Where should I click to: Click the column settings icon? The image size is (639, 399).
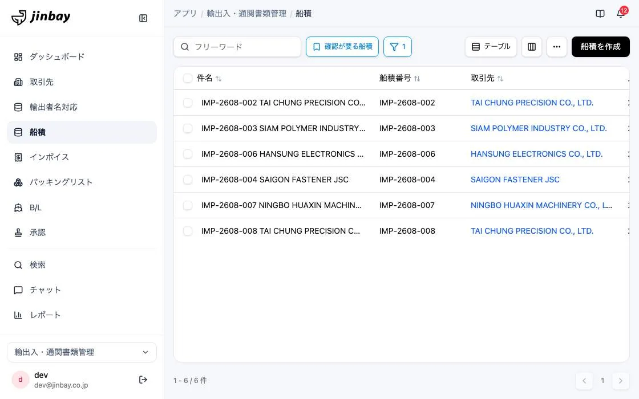coord(531,47)
